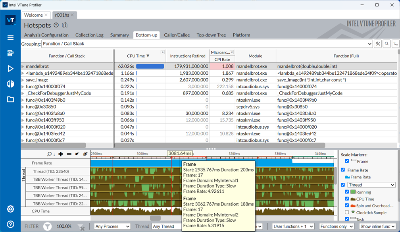Open the customize grouping tools icon
This screenshot has width=400, height=232.
(378, 44)
